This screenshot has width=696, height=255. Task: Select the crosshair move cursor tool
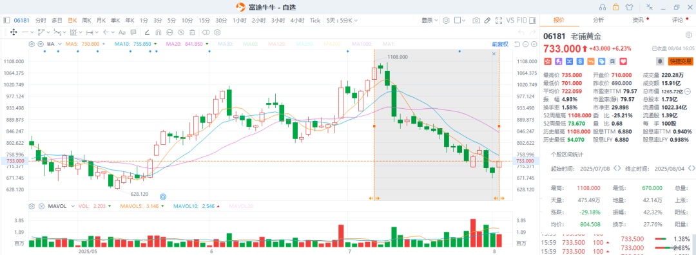pos(14,32)
